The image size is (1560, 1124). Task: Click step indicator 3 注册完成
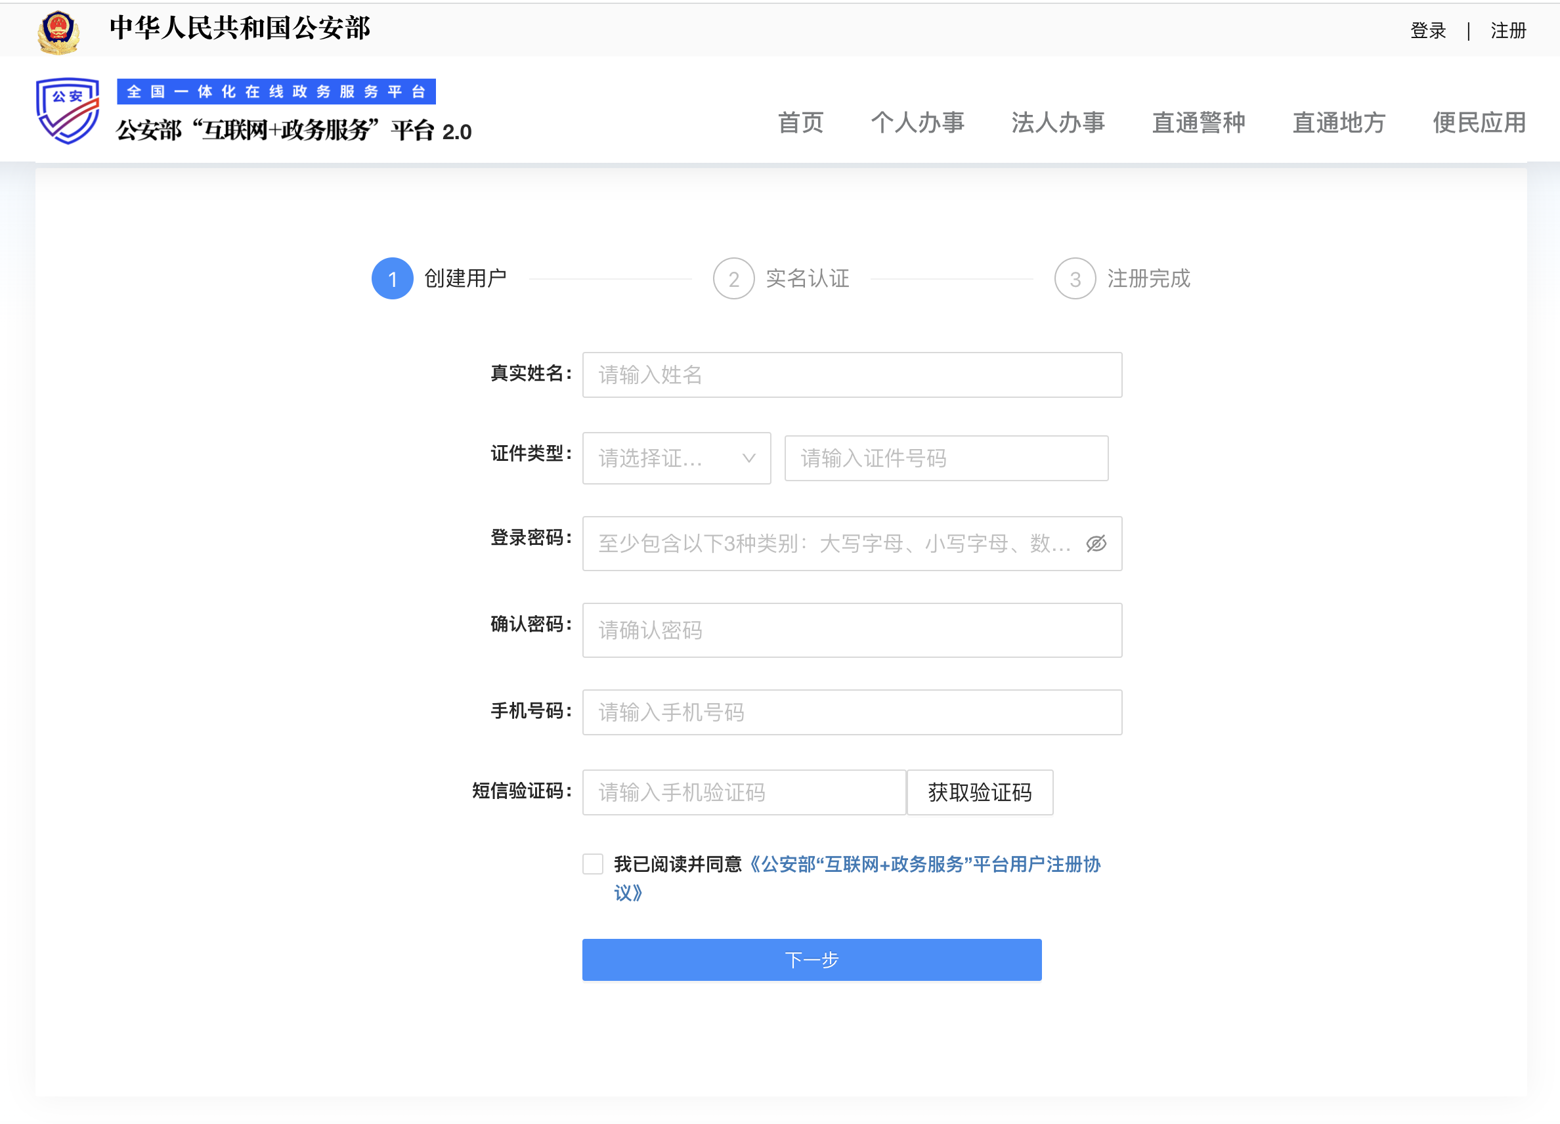[x=1074, y=279]
